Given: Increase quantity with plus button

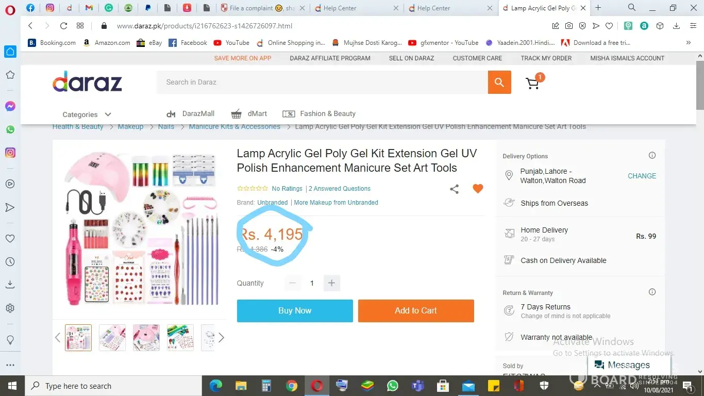Looking at the screenshot, I should coord(331,283).
